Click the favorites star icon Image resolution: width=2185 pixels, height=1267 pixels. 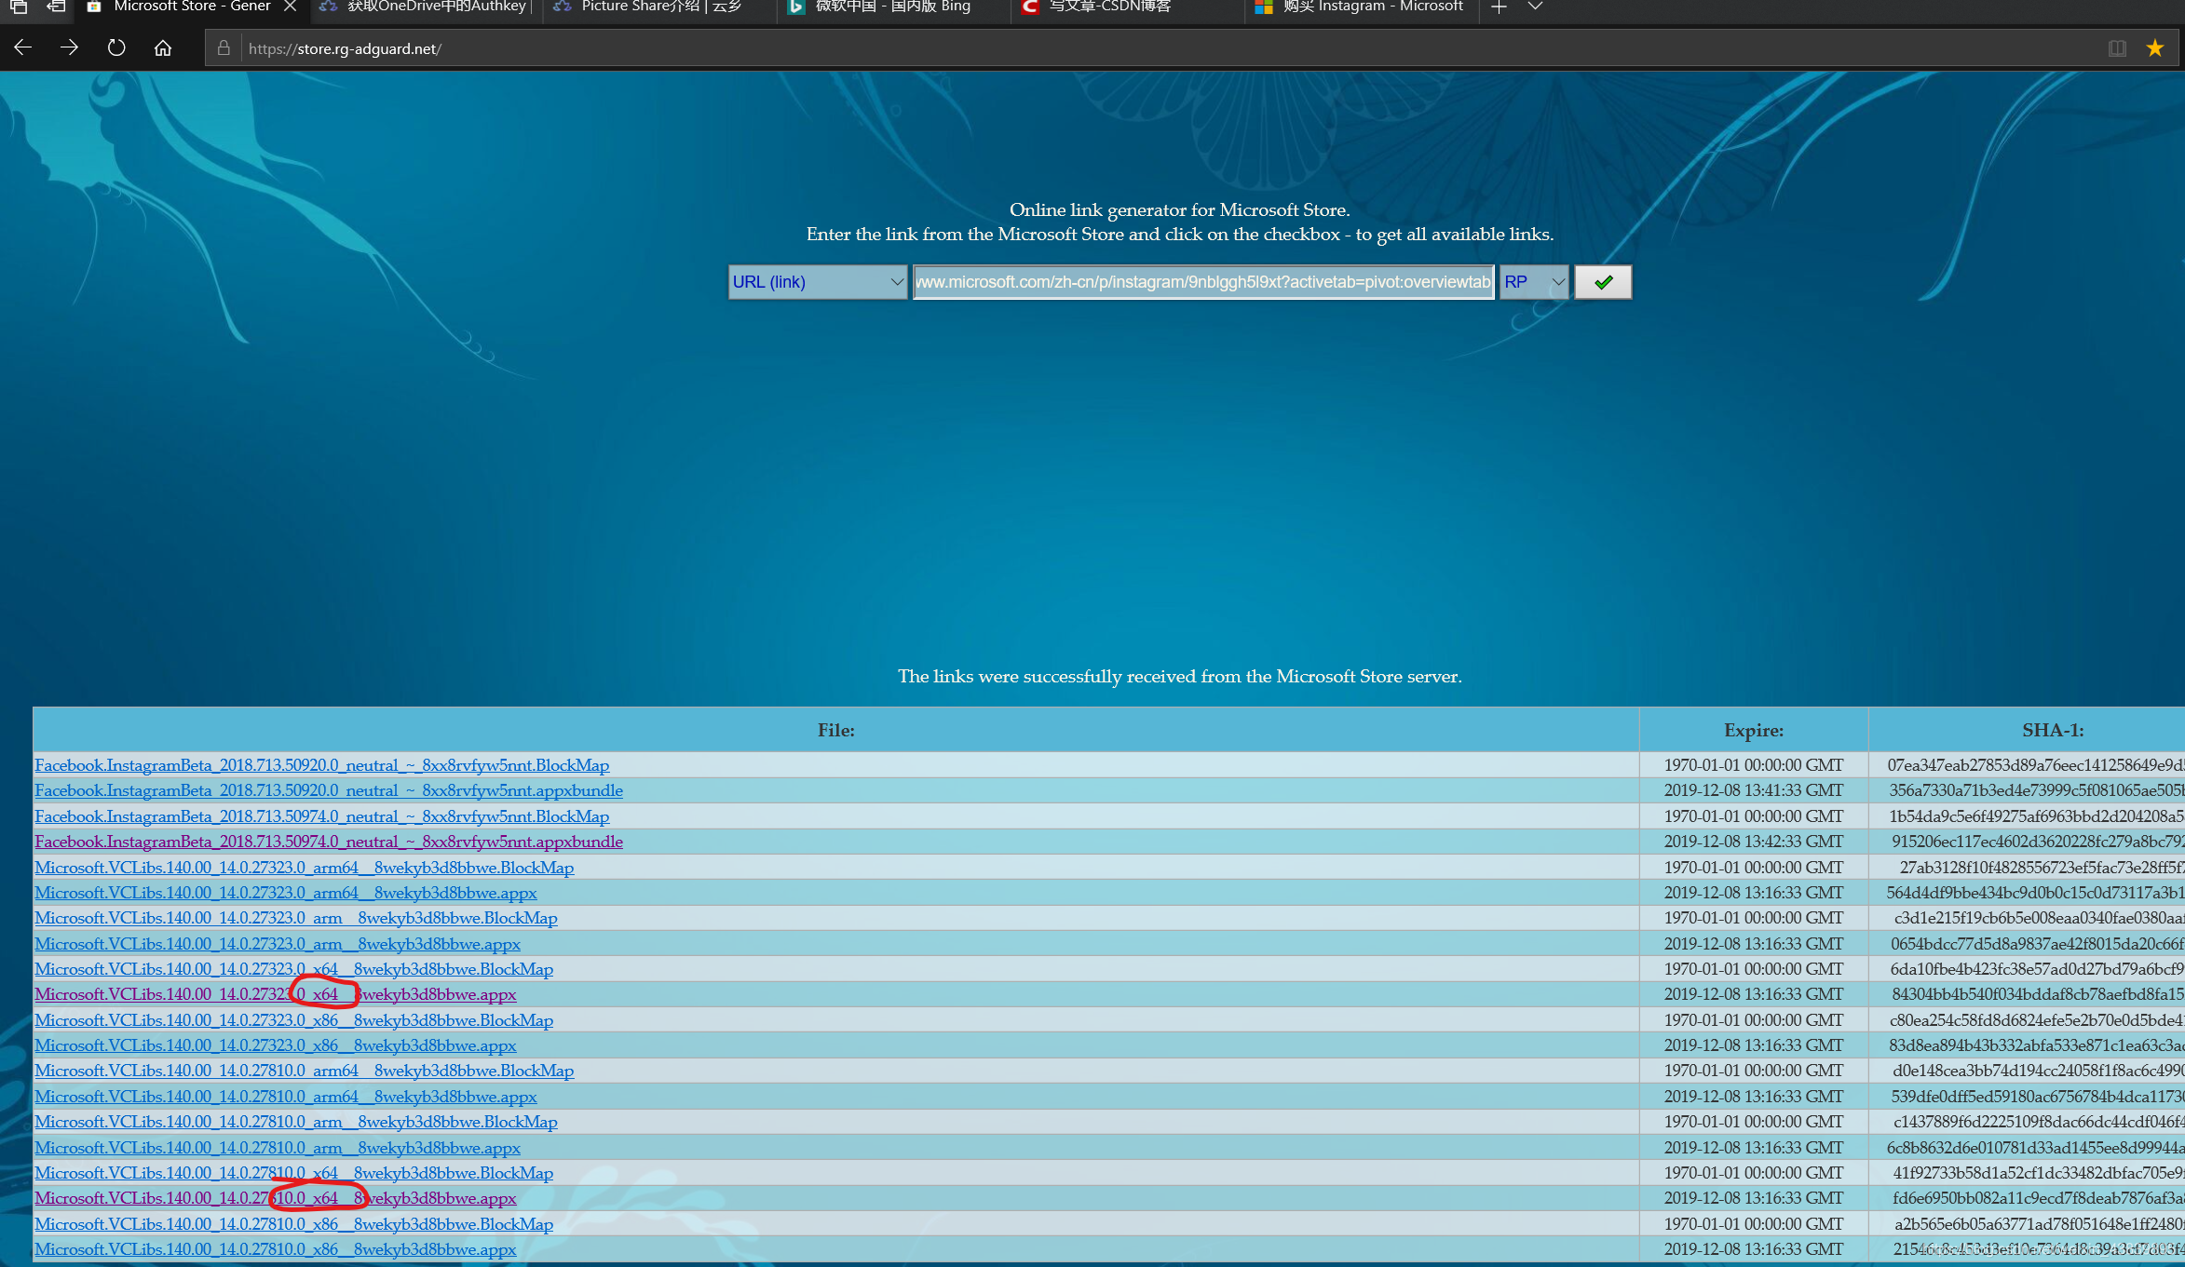coord(2154,48)
